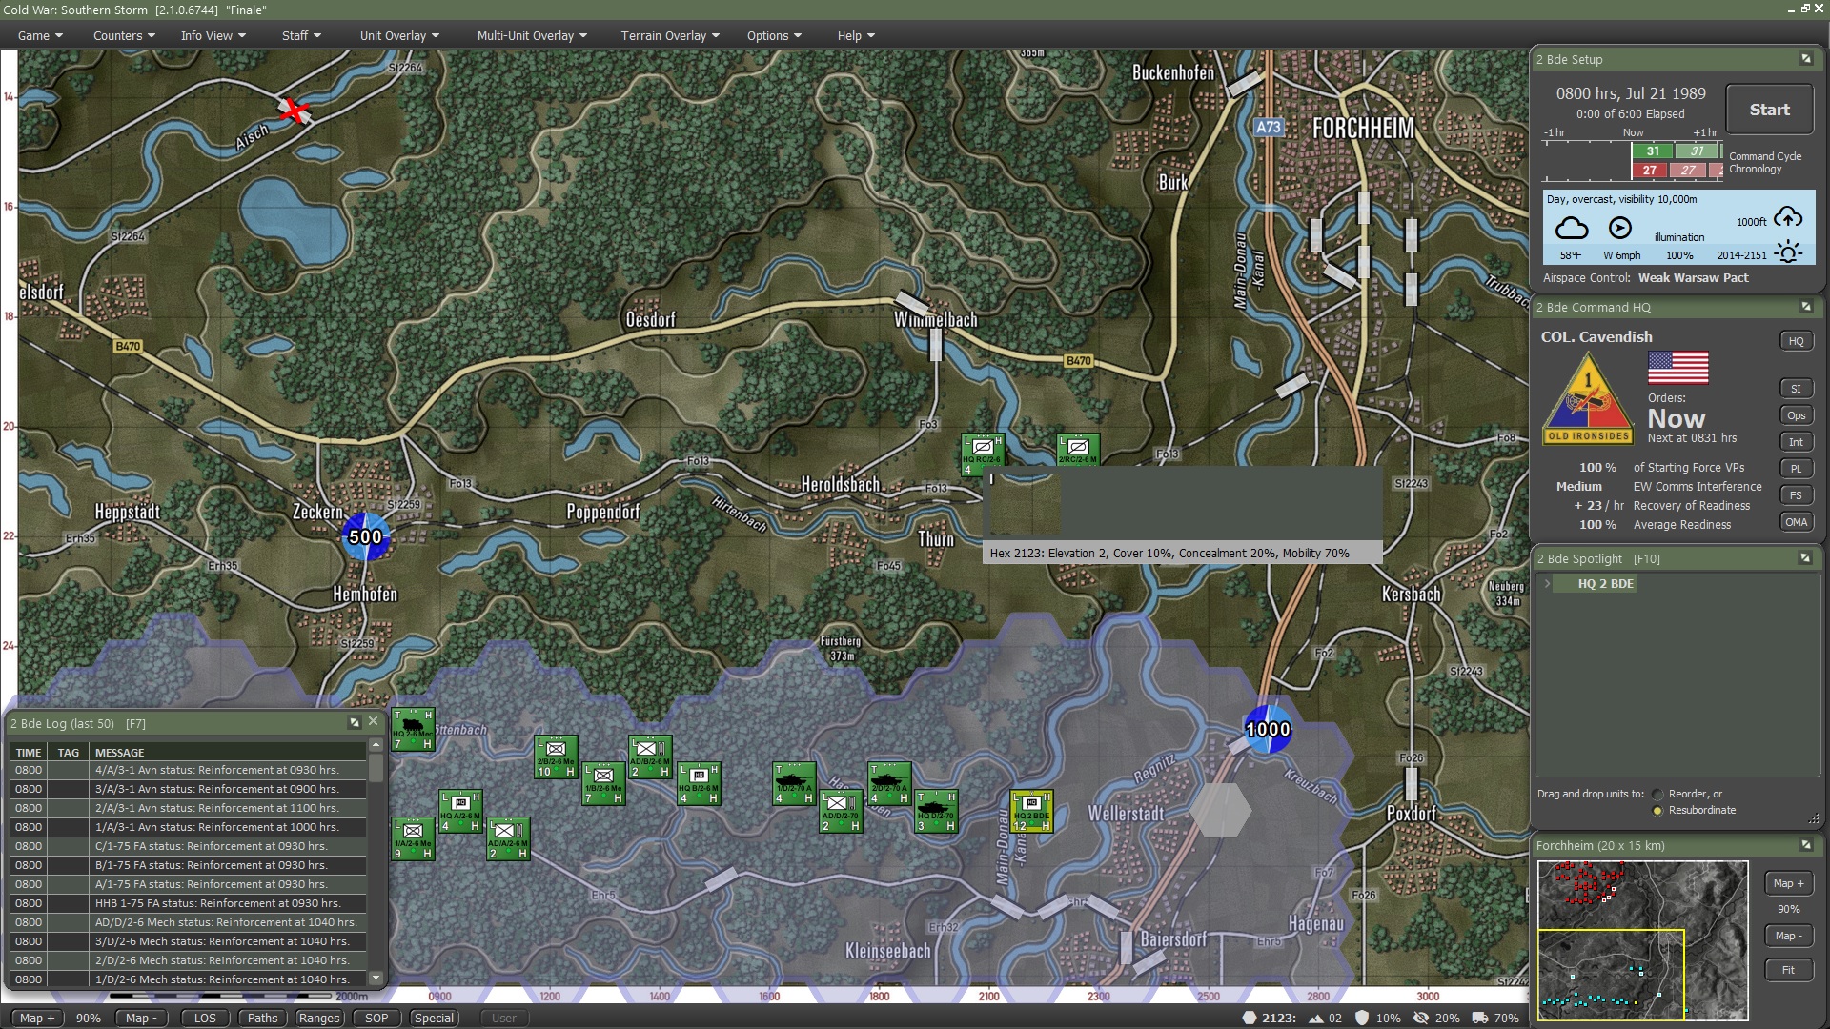The height and width of the screenshot is (1029, 1830).
Task: Close the 2 Bde Log panel
Action: click(374, 722)
